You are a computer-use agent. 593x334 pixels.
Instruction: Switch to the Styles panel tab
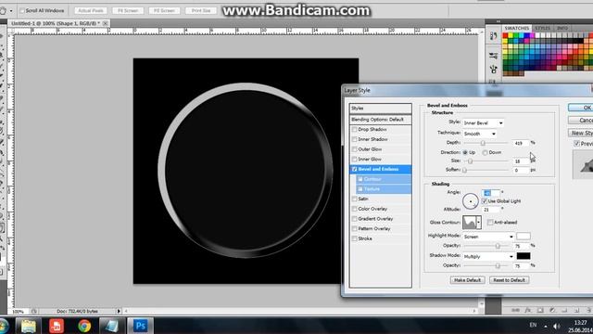pyautogui.click(x=542, y=28)
